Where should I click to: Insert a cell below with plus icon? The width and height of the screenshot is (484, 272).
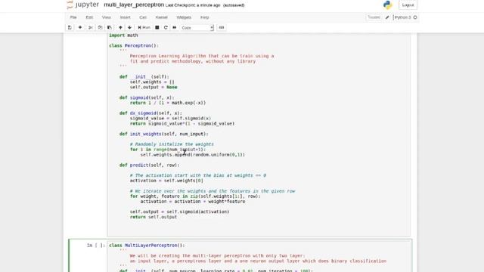coord(80,27)
